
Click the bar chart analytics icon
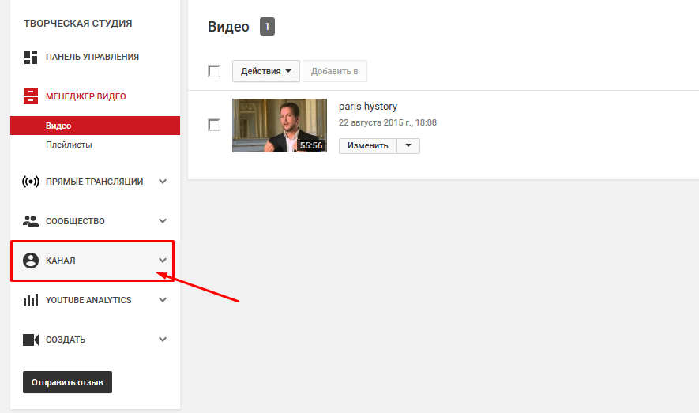coord(31,300)
